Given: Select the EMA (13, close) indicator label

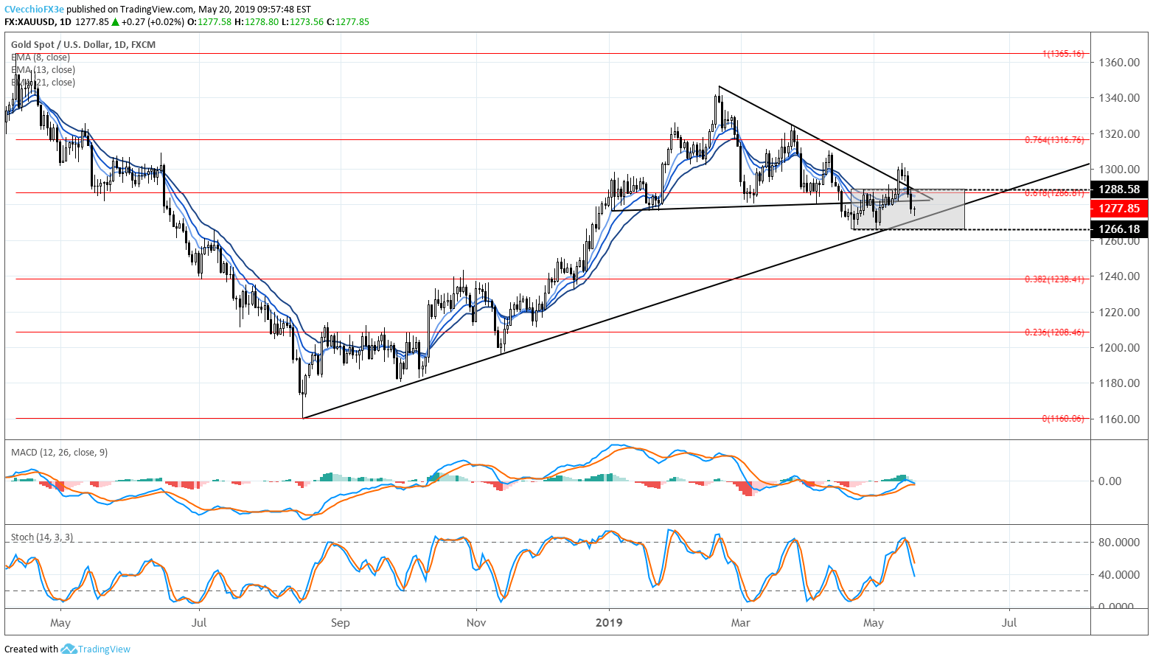Looking at the screenshot, I should (x=43, y=70).
